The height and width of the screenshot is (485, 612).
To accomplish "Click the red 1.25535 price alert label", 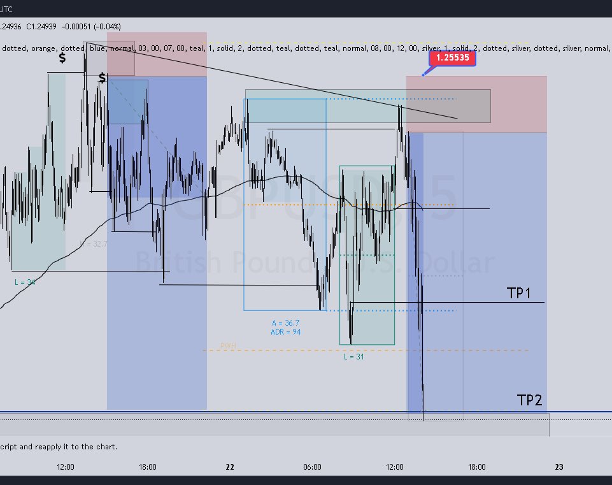I will pos(452,58).
